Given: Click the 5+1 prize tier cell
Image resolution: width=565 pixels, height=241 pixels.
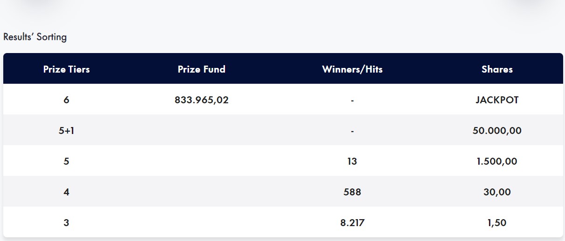Looking at the screenshot, I should point(66,131).
